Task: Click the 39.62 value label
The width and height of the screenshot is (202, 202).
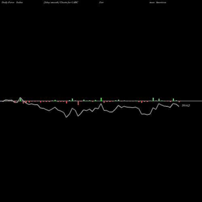Action: click(186, 105)
